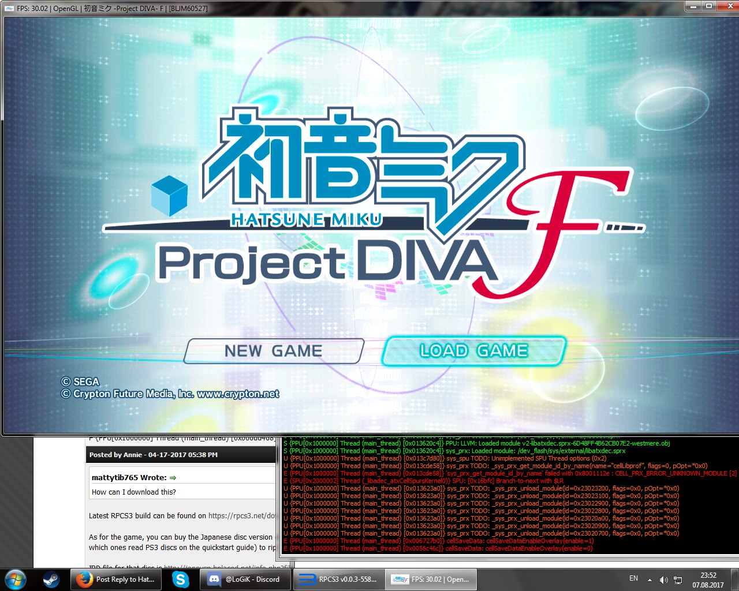Select the _sys_prx_get_module_id_by_name 'cellLibprof' log line

click(x=495, y=466)
